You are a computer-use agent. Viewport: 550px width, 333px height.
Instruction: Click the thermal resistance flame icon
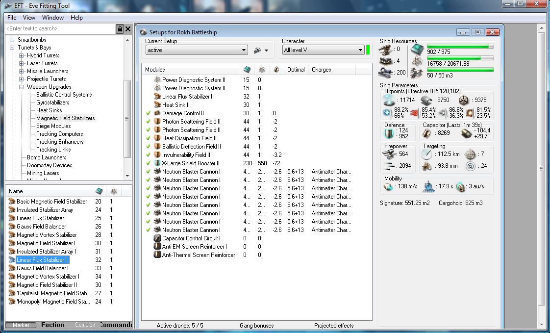tap(414, 113)
